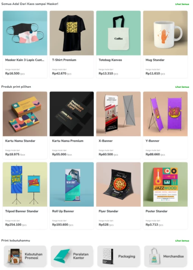Screen dimensions: 193x270
Task: Open the Kartu Nama Standar card image
Action: [x=25, y=114]
